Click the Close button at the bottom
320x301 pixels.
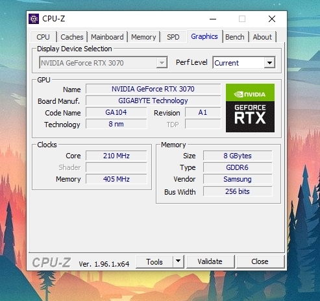(260, 261)
